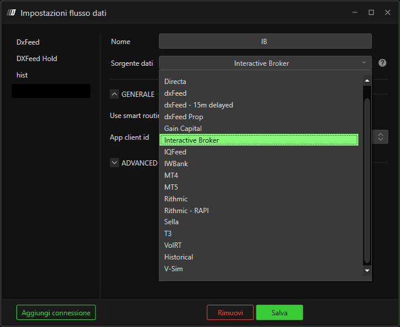Choose V-Sim from the list
Viewport: 400px width, 327px height.
[259, 269]
